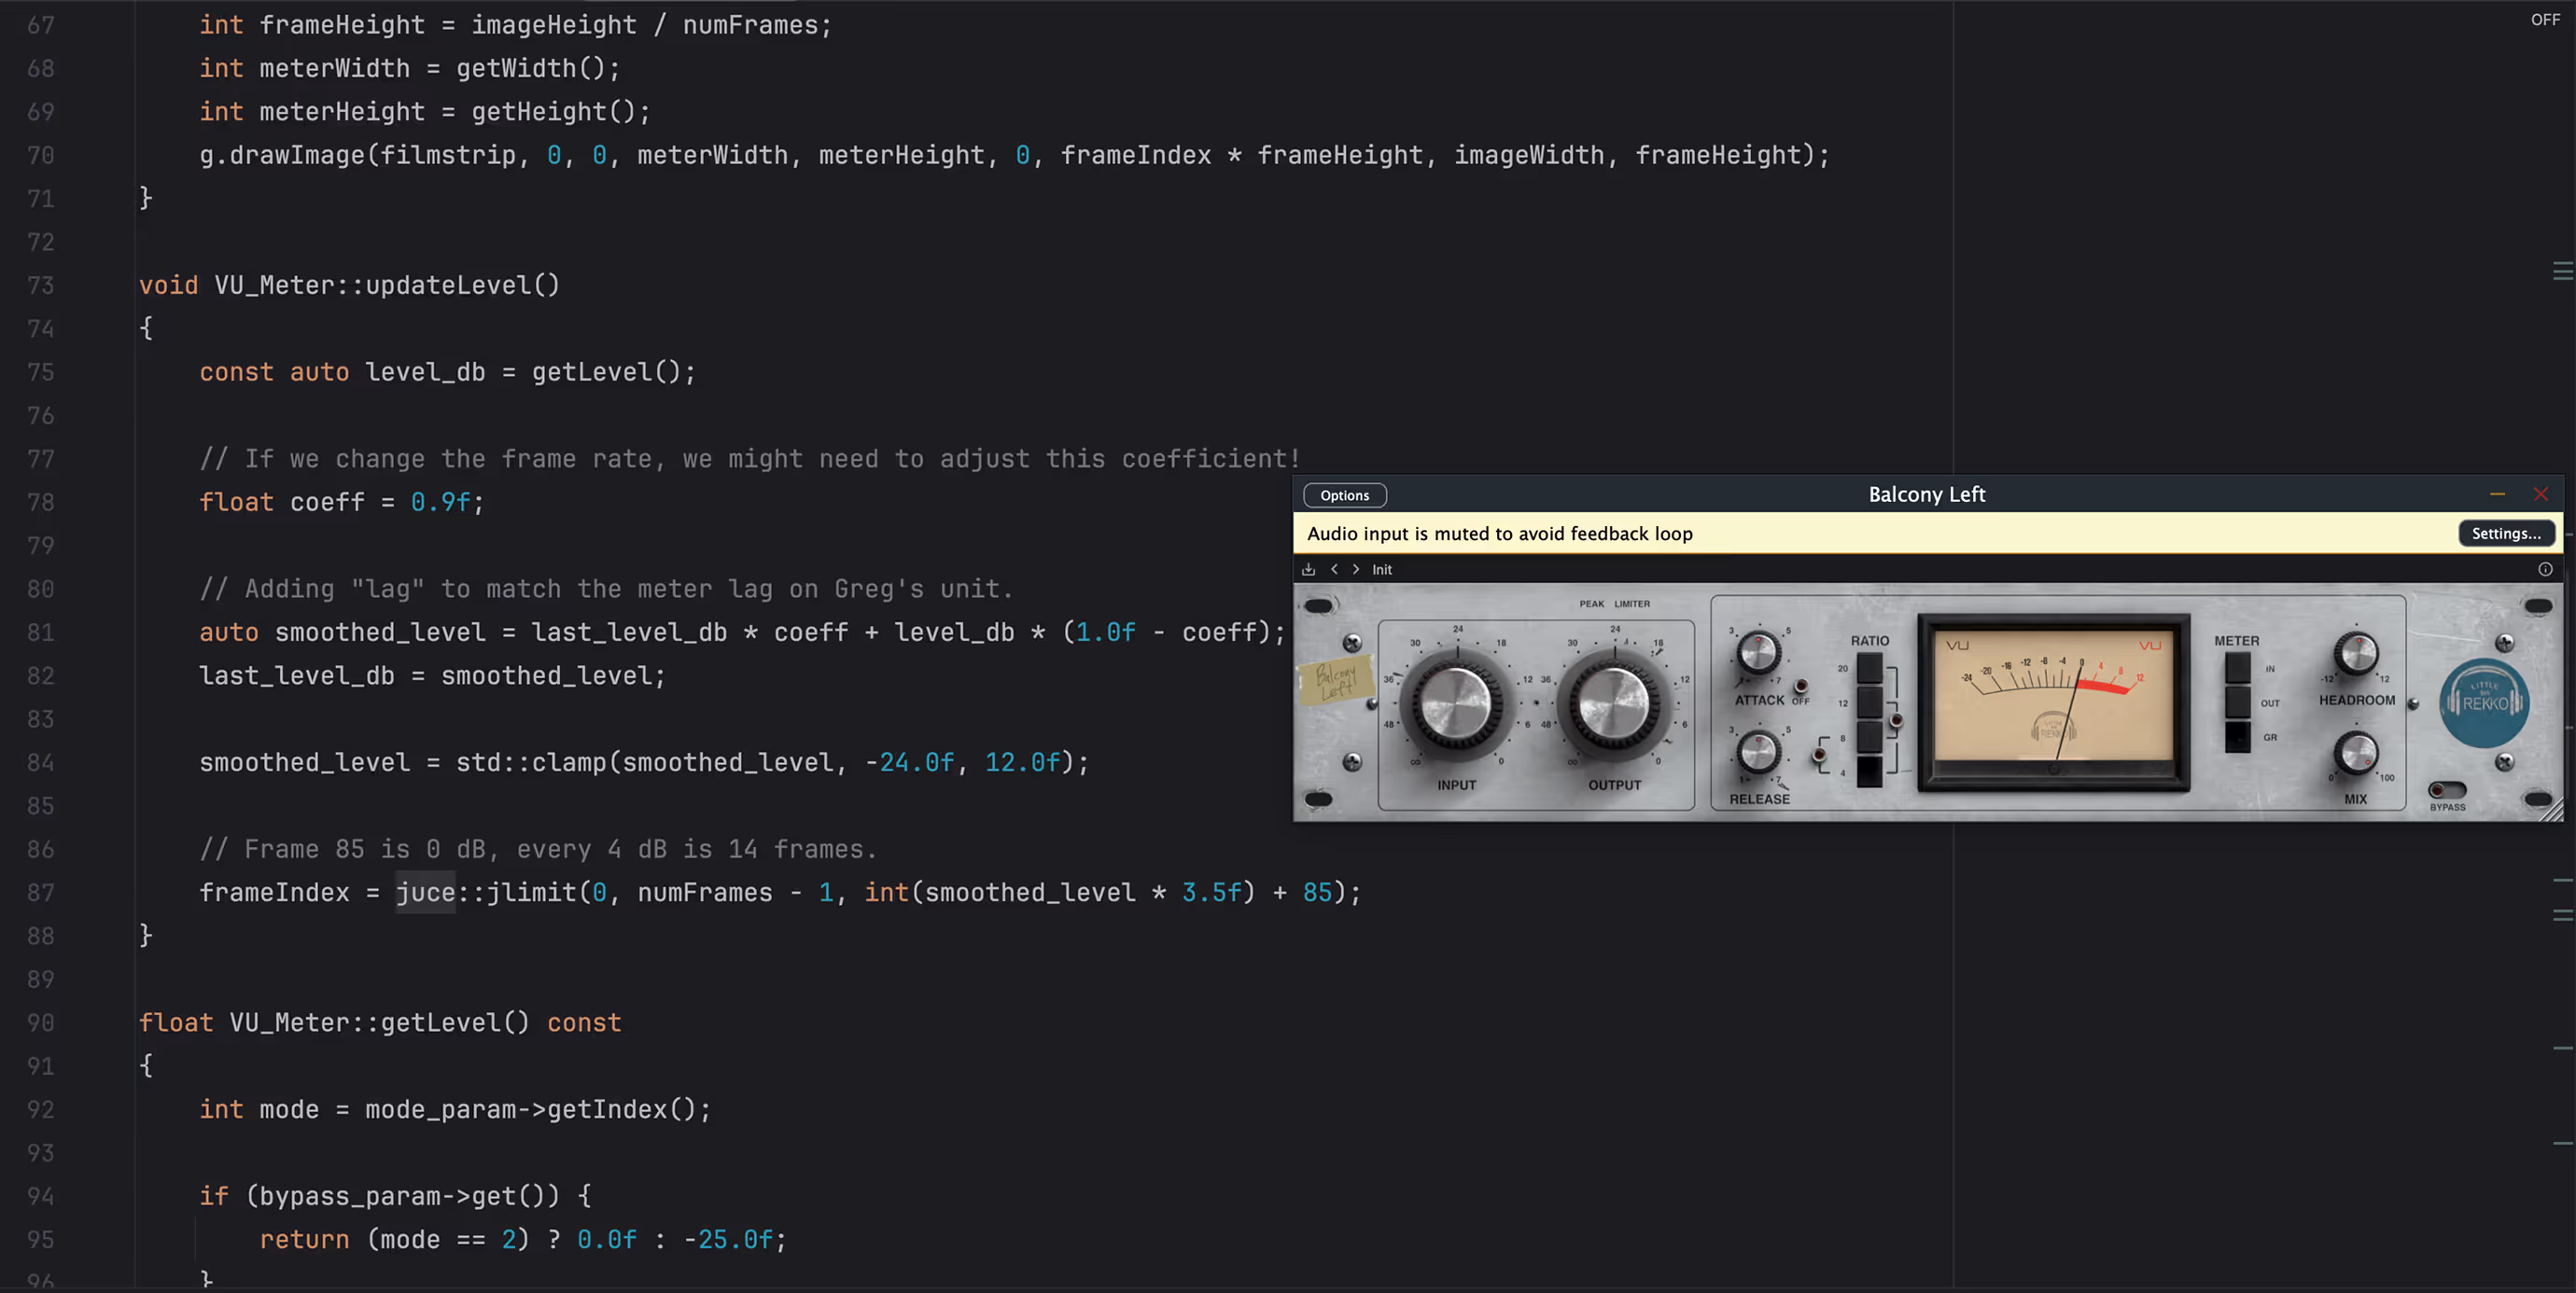Click the Little Rekko round logo
Screen dimensions: 2576x1293
2484,703
